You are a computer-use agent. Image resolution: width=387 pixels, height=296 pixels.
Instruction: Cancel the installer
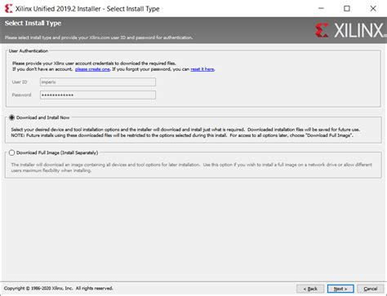pyautogui.click(x=371, y=289)
